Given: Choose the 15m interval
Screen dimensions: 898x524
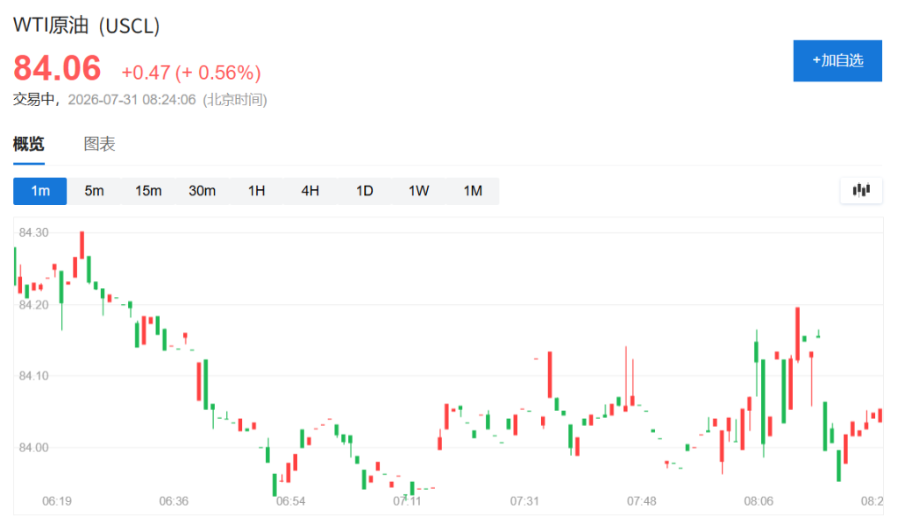Looking at the screenshot, I should tap(148, 191).
